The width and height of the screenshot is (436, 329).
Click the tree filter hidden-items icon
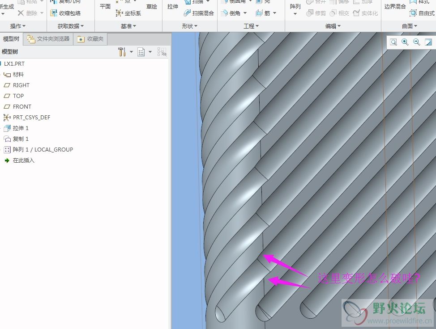pyautogui.click(x=162, y=52)
